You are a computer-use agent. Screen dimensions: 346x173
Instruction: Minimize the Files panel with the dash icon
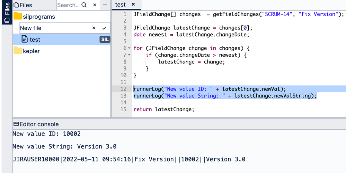(x=105, y=5)
